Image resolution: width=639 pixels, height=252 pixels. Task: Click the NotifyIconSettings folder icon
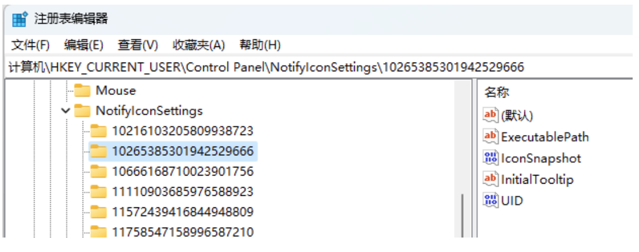coord(83,111)
